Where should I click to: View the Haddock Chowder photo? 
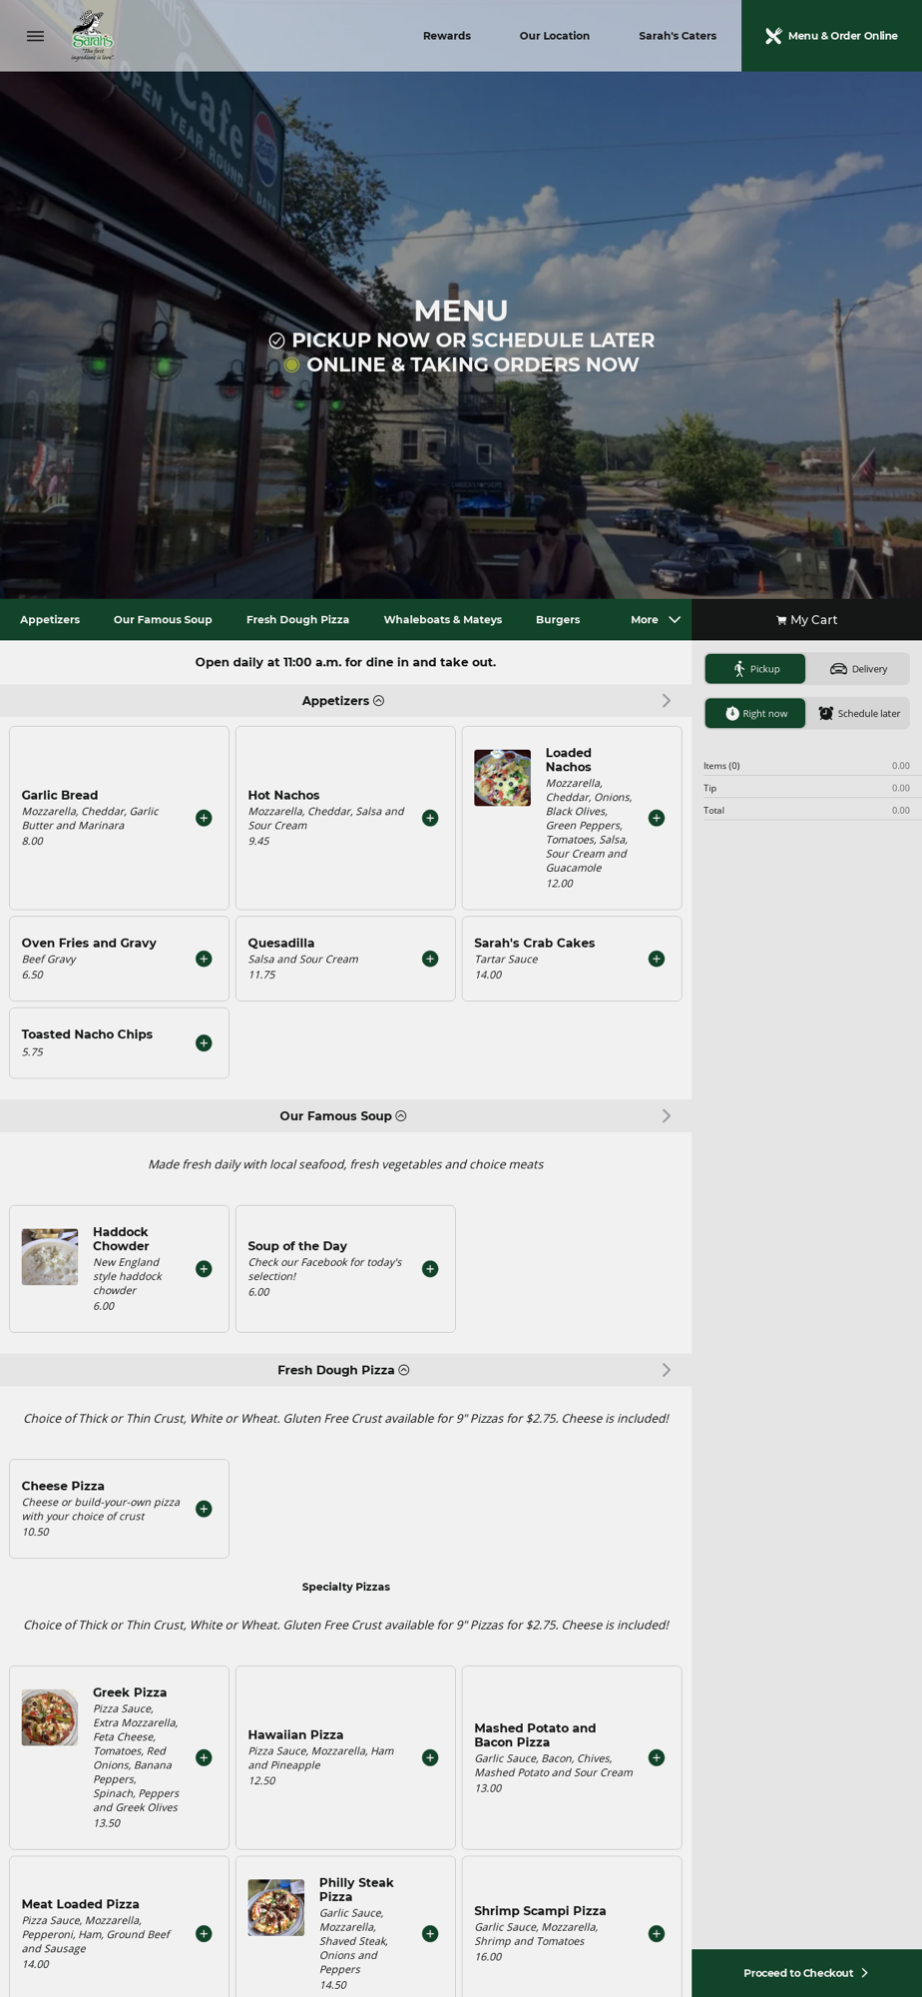click(50, 1257)
